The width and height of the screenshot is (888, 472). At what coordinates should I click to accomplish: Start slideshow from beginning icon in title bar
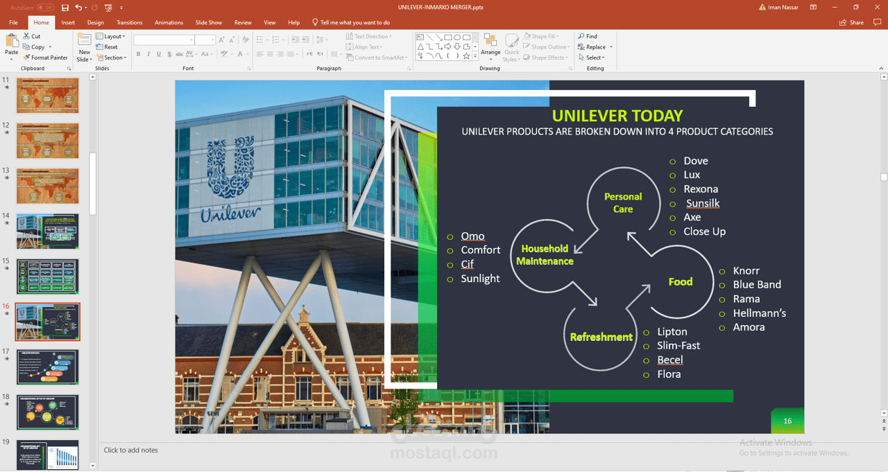click(x=108, y=8)
